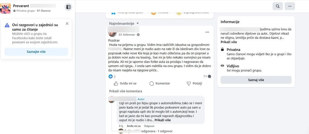This screenshot has width=309, height=134.
Task: Open the post's three-dot options menu
Action: tap(207, 32)
